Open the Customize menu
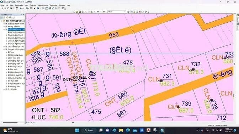The height and width of the screenshot is (134, 239). 53,5
